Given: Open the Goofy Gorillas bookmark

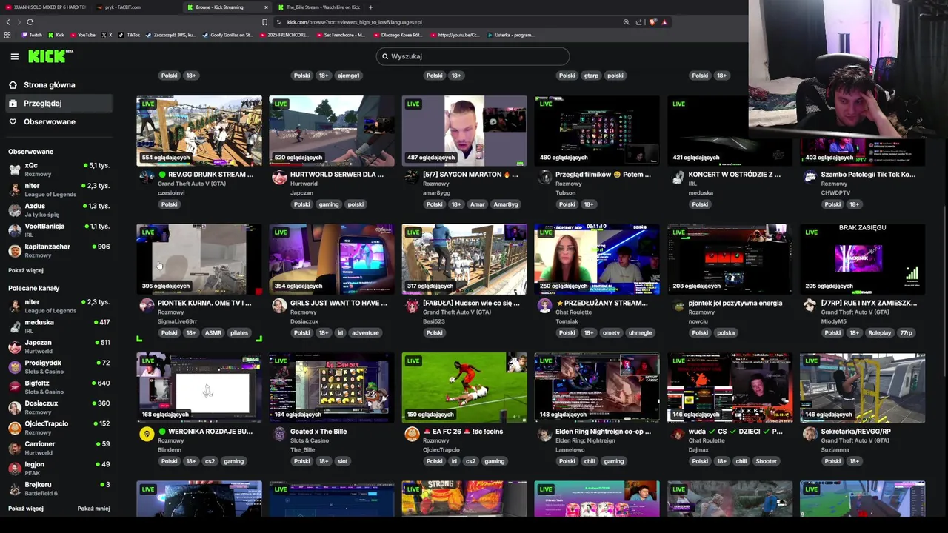Looking at the screenshot, I should (x=227, y=35).
